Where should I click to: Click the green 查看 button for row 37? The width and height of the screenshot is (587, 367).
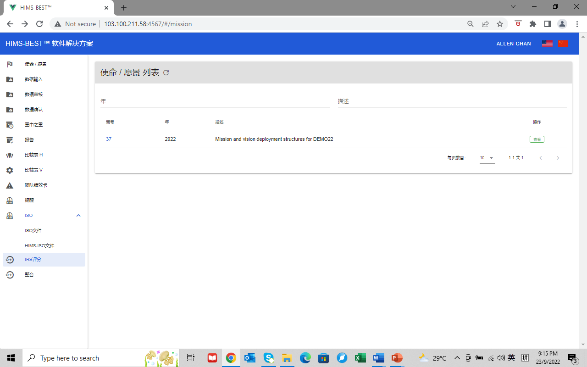(x=537, y=139)
